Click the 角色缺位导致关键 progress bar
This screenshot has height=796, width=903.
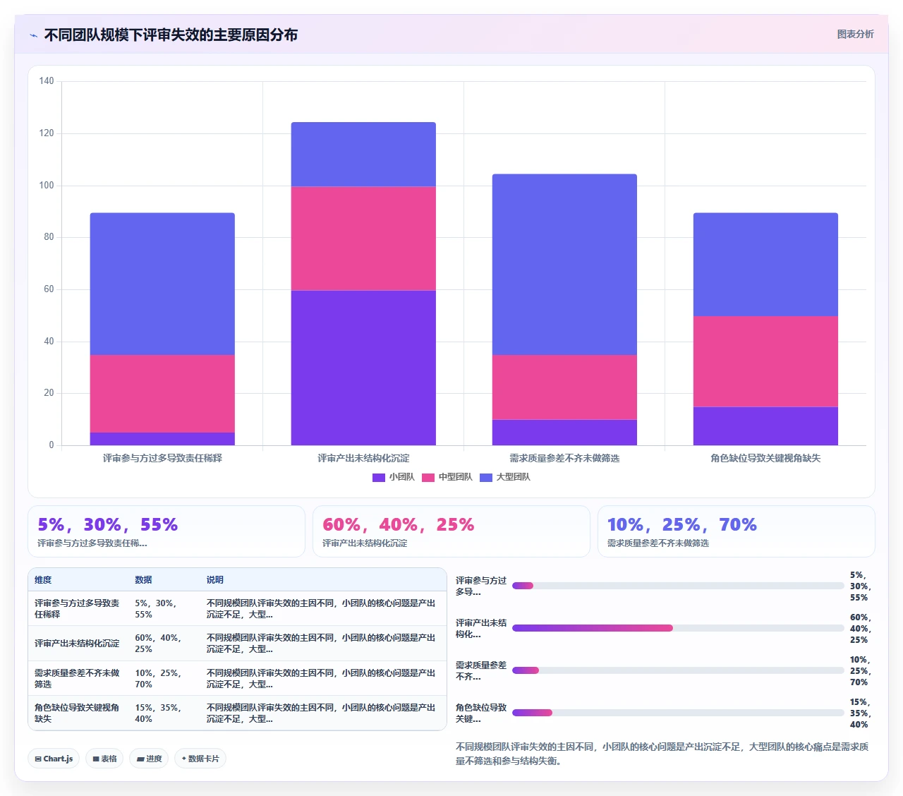point(678,713)
